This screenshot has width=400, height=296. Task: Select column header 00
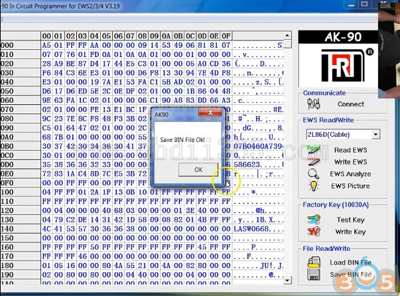(46, 36)
